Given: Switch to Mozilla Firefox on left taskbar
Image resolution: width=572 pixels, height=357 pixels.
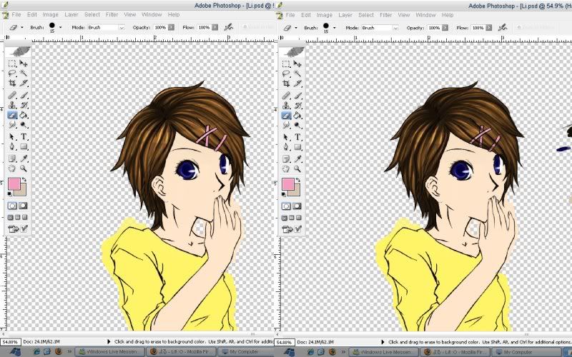Looking at the screenshot, I should tap(181, 352).
